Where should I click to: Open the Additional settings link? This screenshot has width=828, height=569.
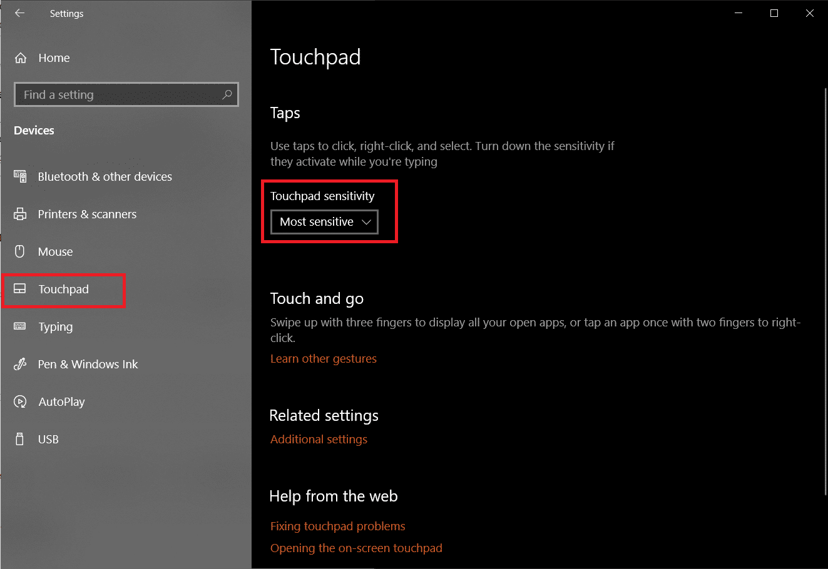pos(319,440)
